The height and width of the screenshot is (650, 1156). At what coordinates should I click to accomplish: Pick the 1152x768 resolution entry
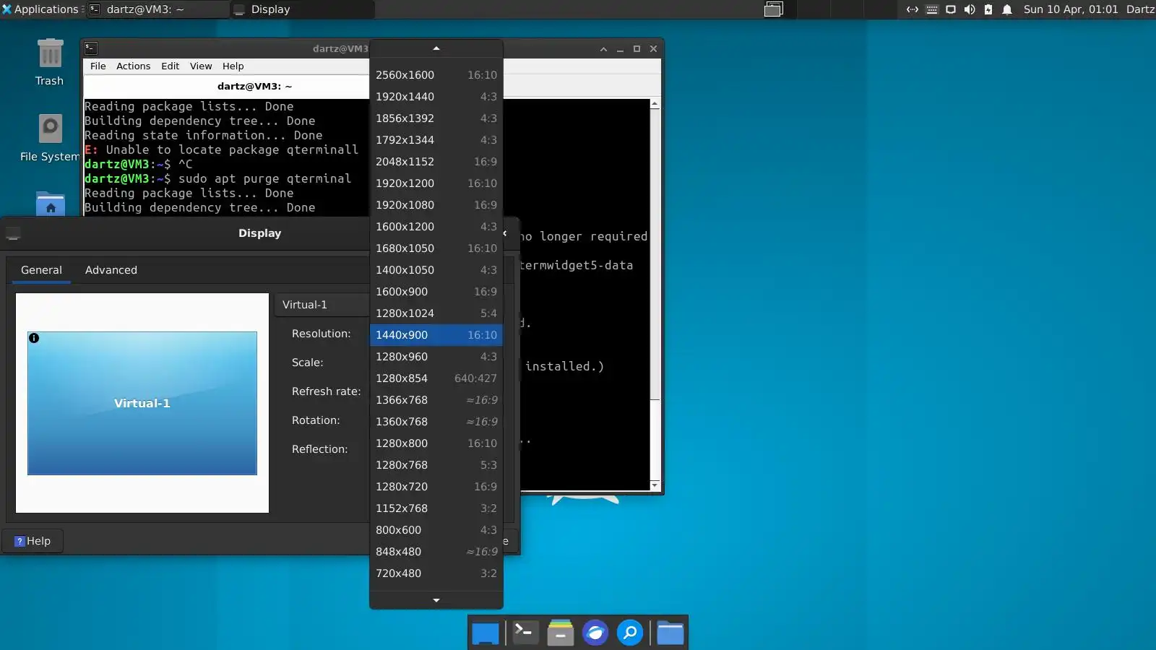tap(436, 508)
